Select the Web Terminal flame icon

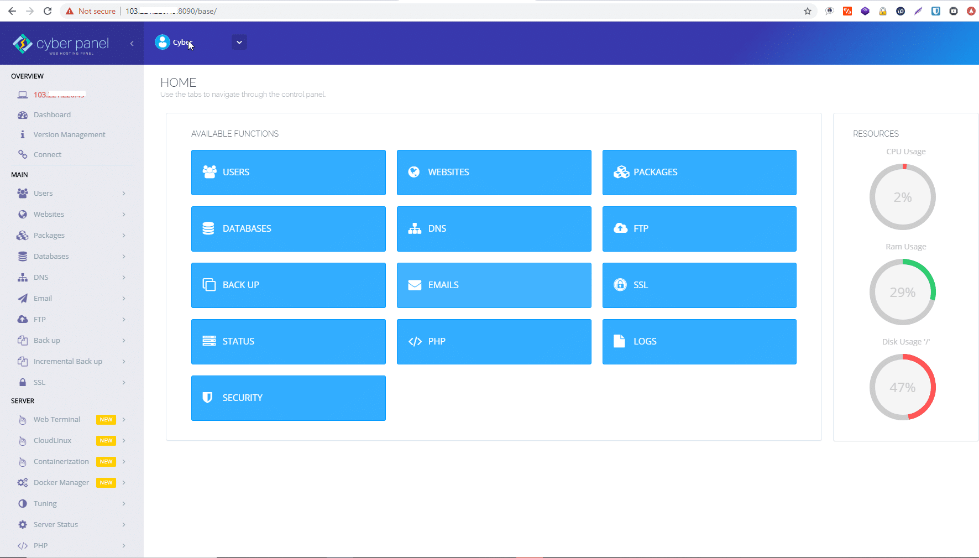pyautogui.click(x=22, y=419)
